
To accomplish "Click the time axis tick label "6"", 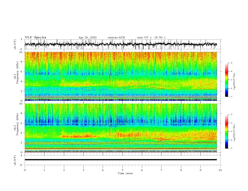I will point(142,170).
